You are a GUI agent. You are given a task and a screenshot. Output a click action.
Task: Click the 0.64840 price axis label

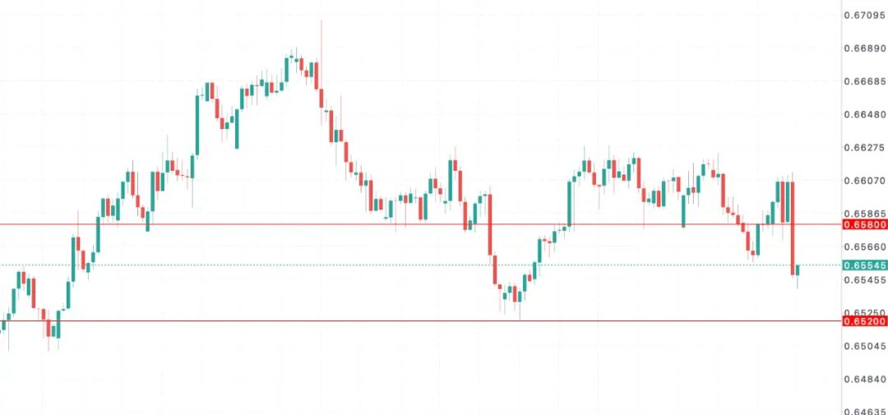[x=864, y=379]
